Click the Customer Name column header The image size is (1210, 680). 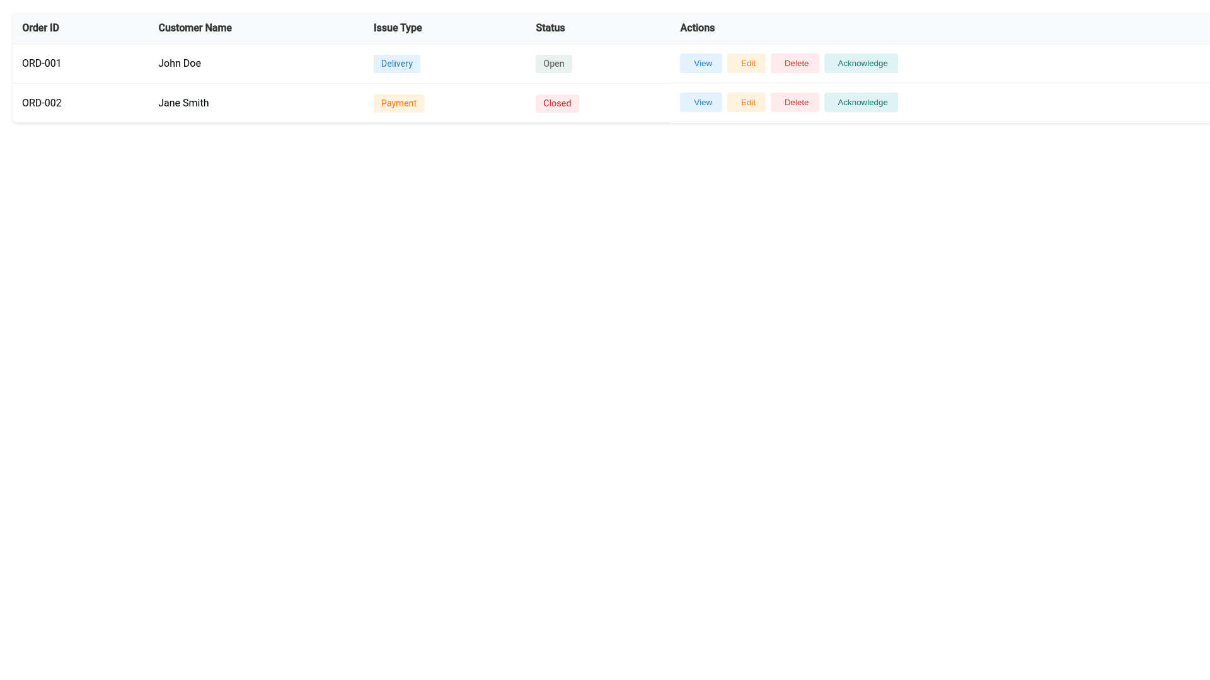coord(195,28)
